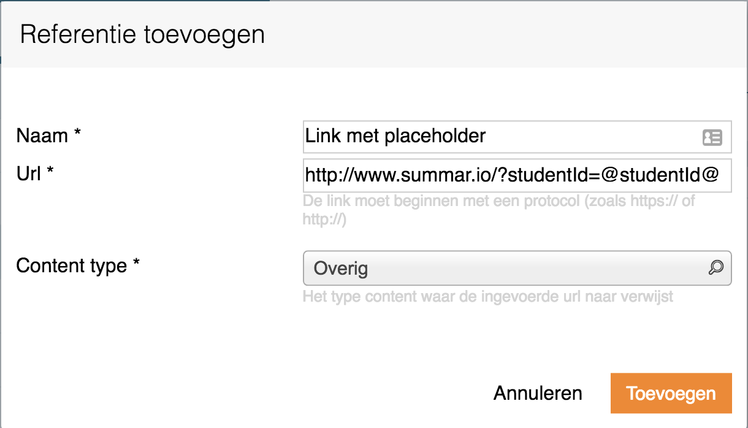Image resolution: width=748 pixels, height=428 pixels.
Task: Click the contact card icon in Naam field
Action: pos(712,137)
